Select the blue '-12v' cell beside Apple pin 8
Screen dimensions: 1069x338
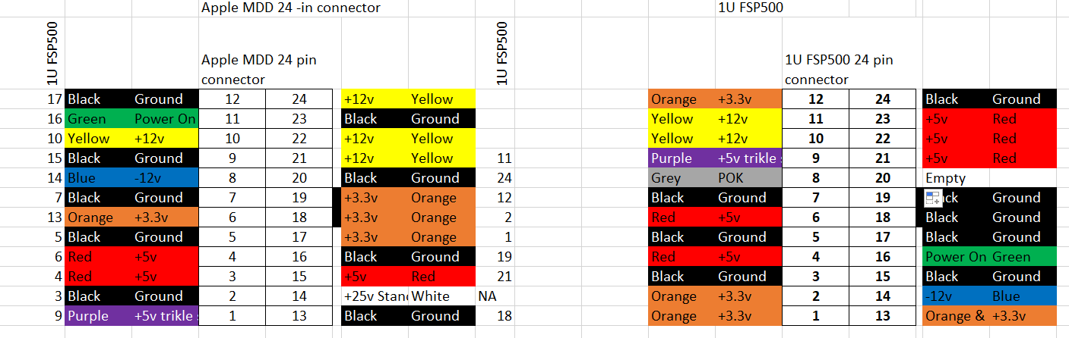[166, 178]
